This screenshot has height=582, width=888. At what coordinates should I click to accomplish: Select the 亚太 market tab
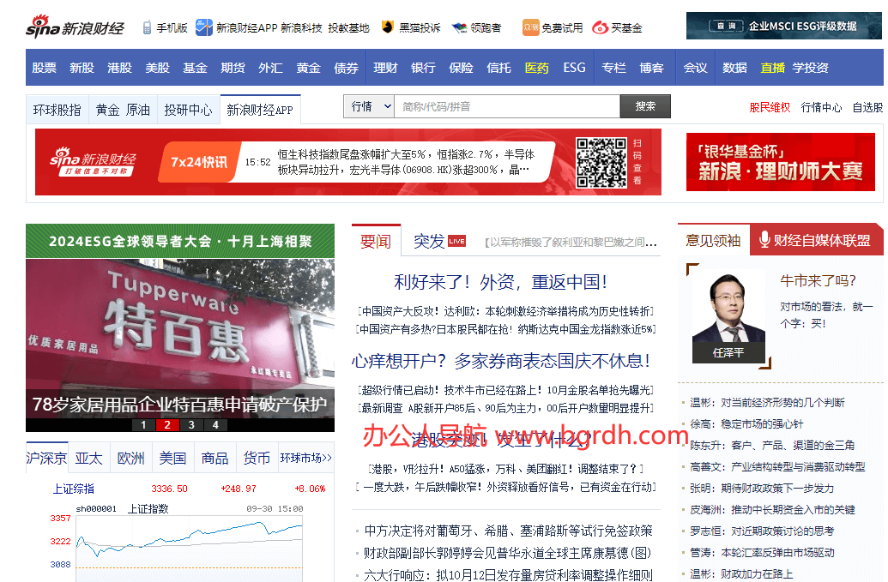click(89, 458)
